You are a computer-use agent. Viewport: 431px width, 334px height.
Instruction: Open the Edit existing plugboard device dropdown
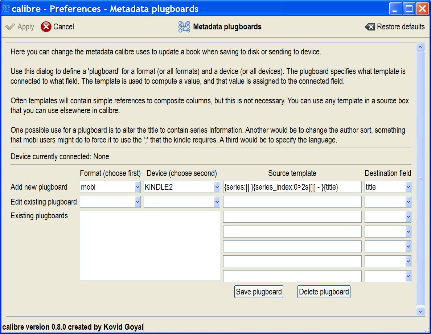click(x=217, y=202)
